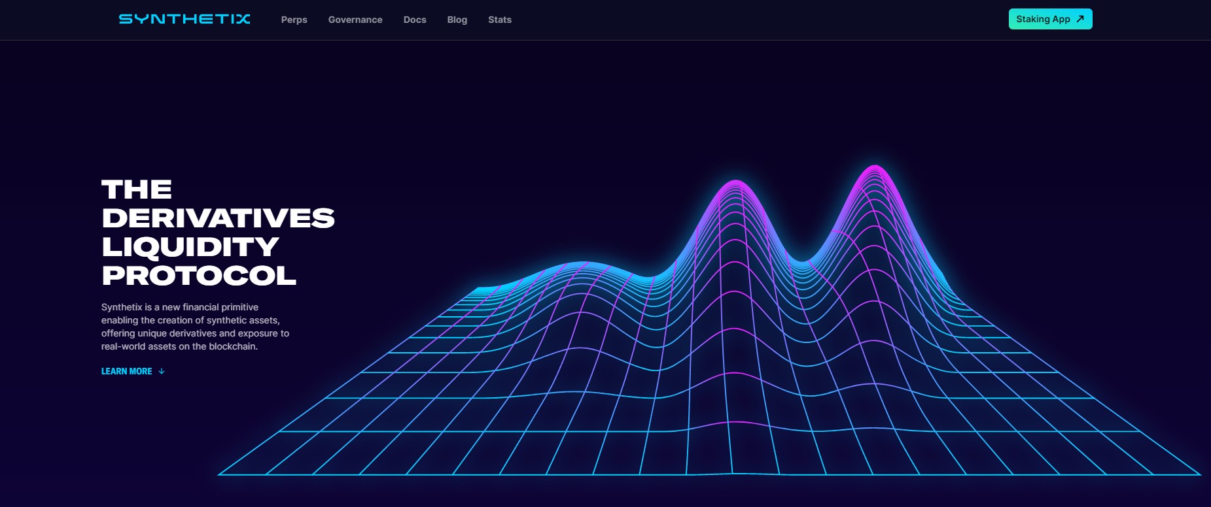The image size is (1211, 507).
Task: Click the arrow icon on Staking App
Action: point(1080,19)
